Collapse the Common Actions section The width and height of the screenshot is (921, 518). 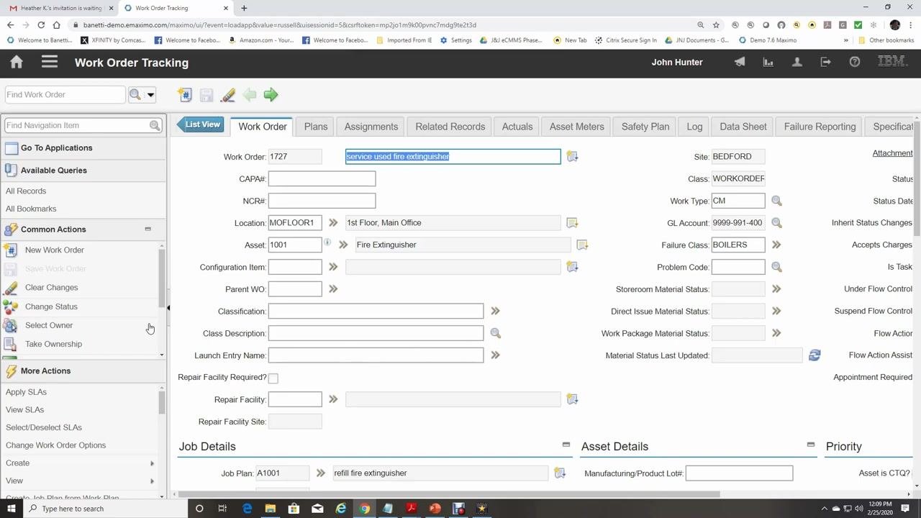click(148, 230)
